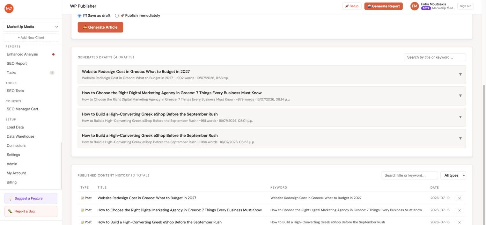Click the KEYWORD column header

(x=279, y=188)
